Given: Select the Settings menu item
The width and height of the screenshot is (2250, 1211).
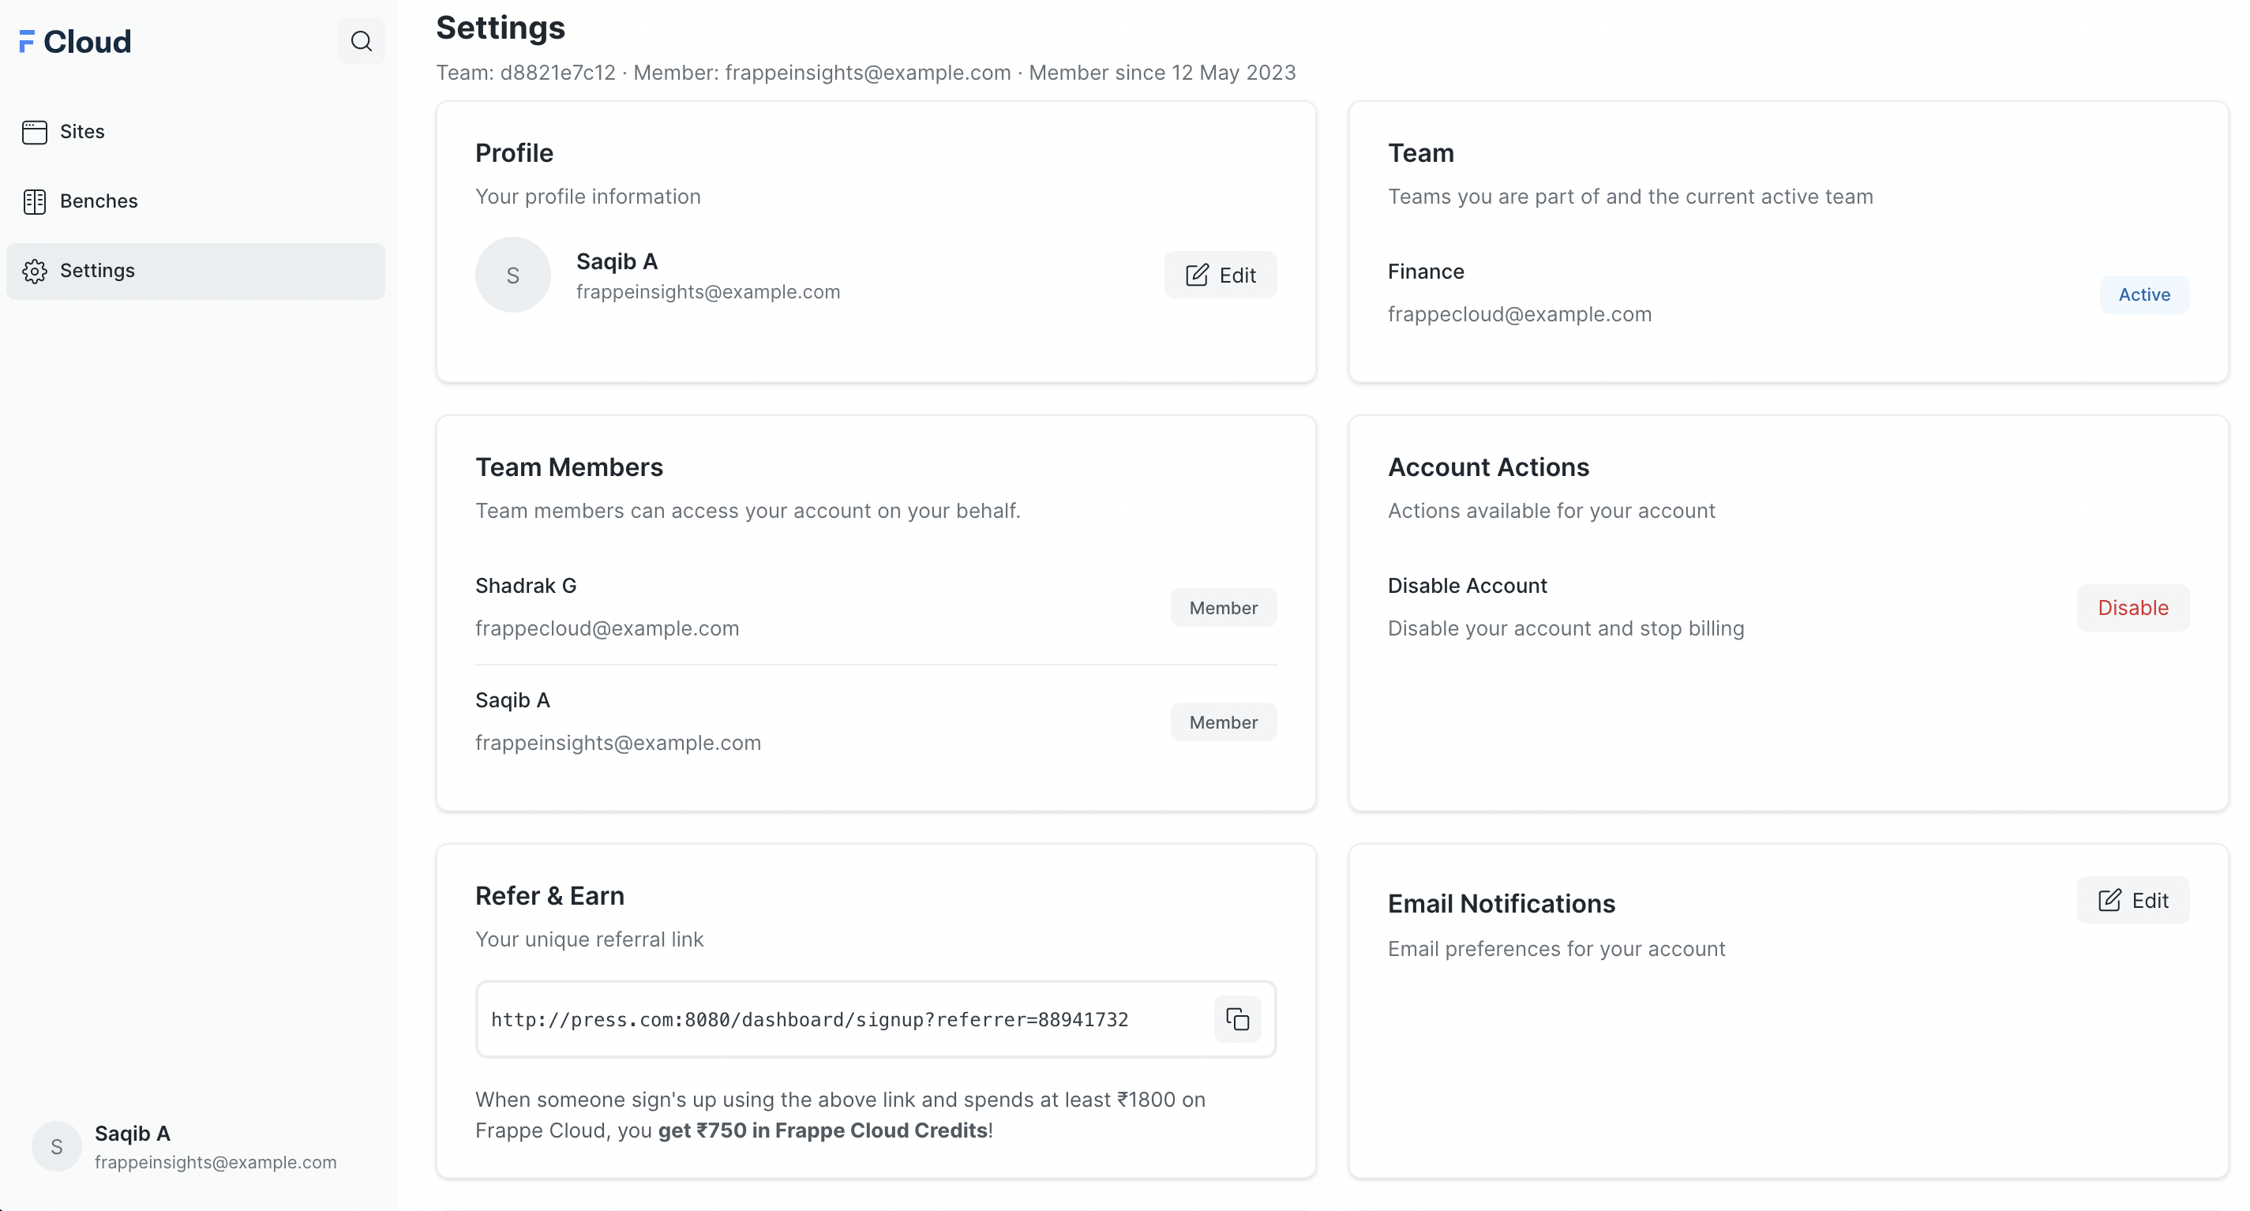Looking at the screenshot, I should [x=196, y=272].
